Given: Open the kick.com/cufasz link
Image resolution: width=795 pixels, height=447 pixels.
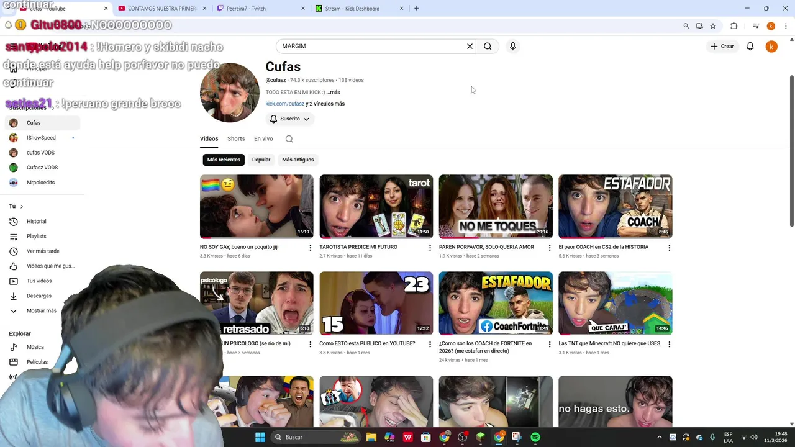Looking at the screenshot, I should 284,104.
